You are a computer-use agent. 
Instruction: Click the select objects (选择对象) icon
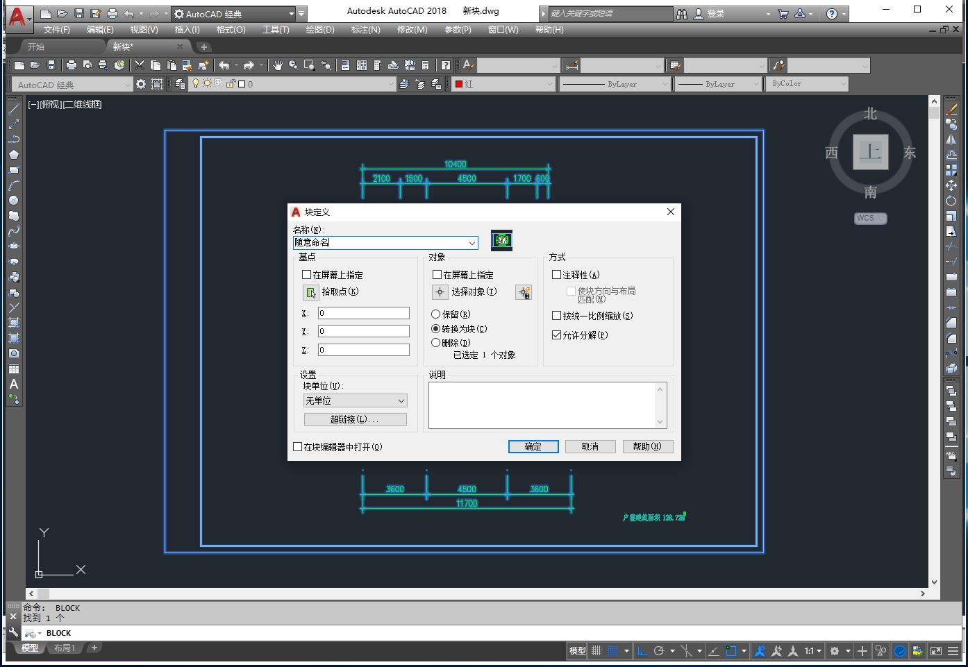pyautogui.click(x=440, y=292)
